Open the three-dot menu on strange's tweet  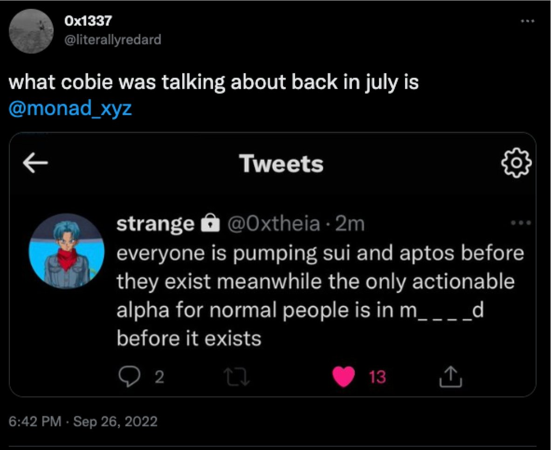[x=521, y=223]
